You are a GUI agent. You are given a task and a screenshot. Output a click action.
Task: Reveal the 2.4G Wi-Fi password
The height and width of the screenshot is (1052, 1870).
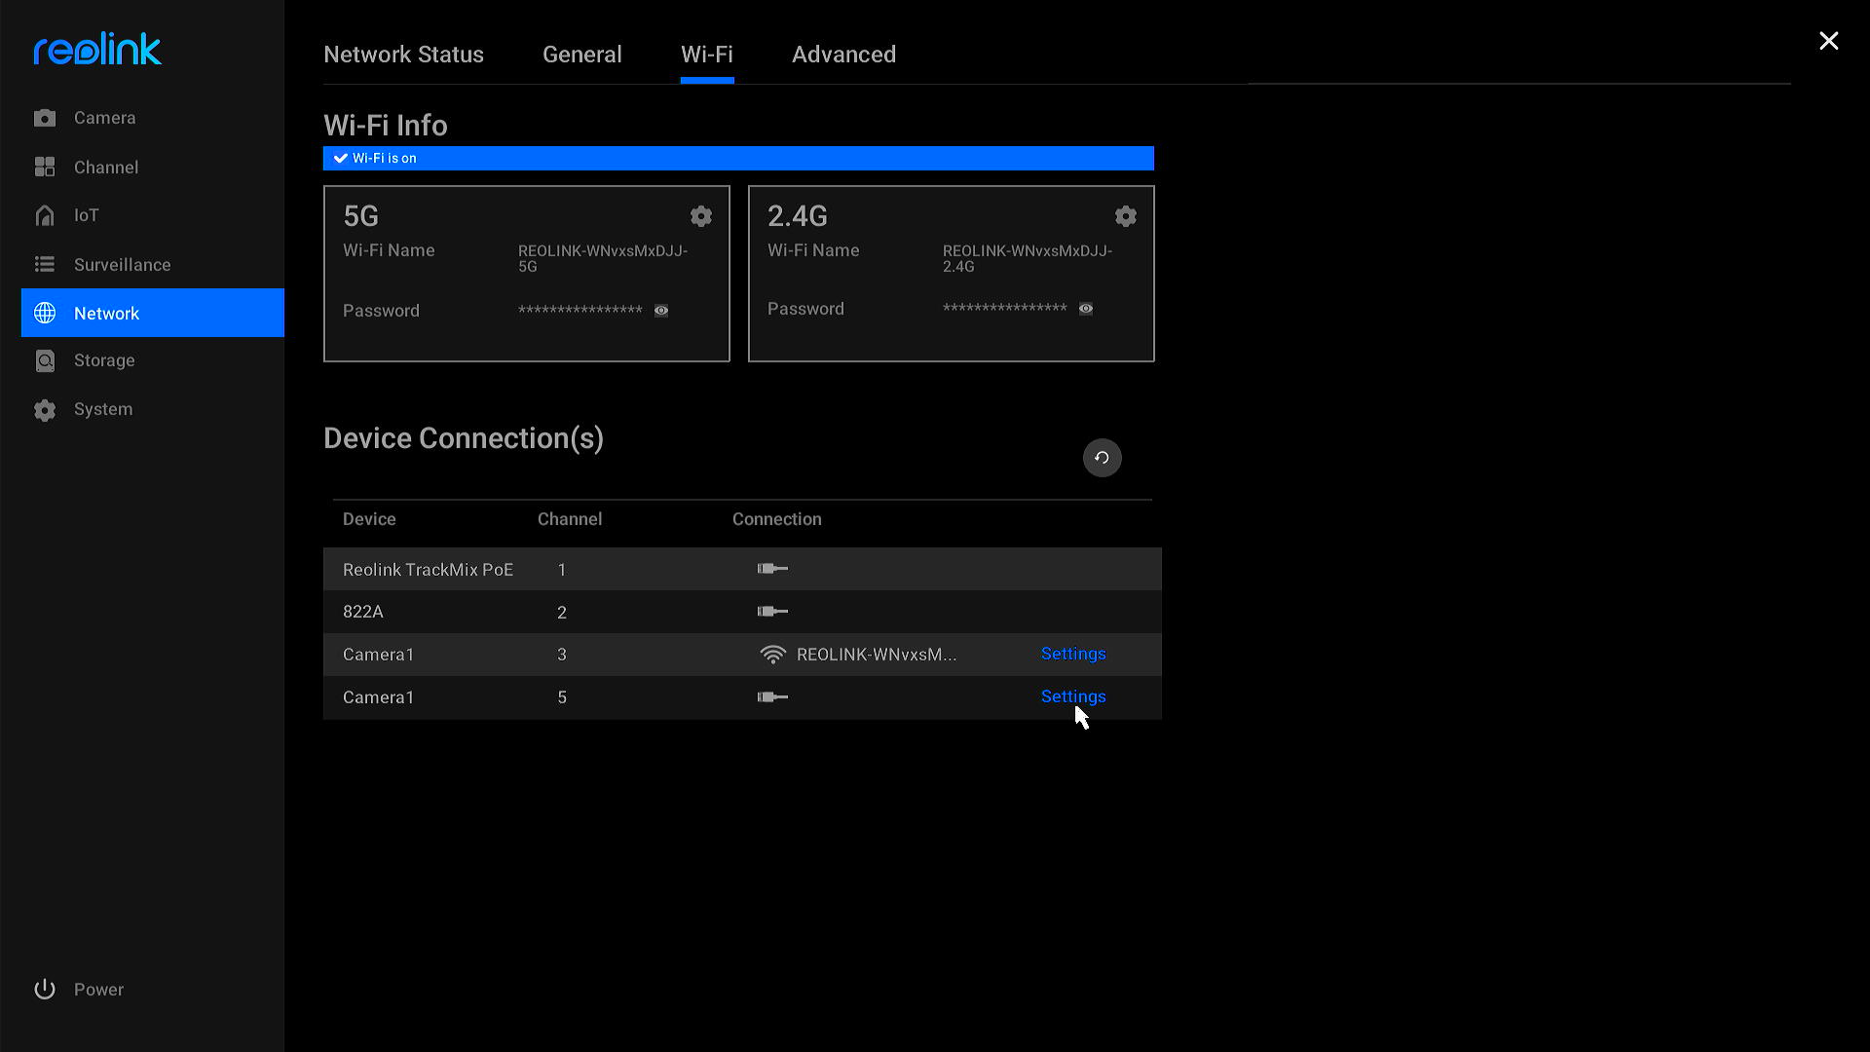(1086, 309)
